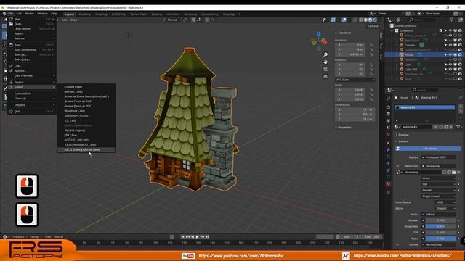Image resolution: width=465 pixels, height=261 pixels.
Task: Click the viewport zoom magnifier icon
Action: pos(325,55)
